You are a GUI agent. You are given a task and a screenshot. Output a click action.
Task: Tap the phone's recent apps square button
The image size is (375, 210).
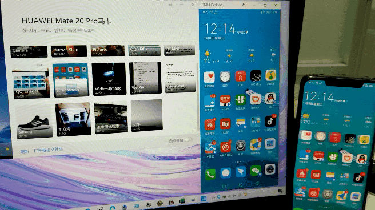click(x=224, y=187)
